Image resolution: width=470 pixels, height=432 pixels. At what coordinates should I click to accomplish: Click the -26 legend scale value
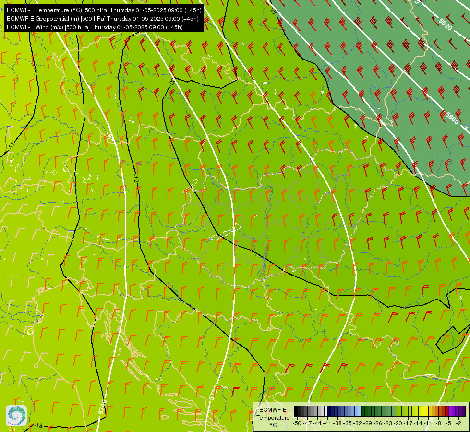tap(378, 423)
